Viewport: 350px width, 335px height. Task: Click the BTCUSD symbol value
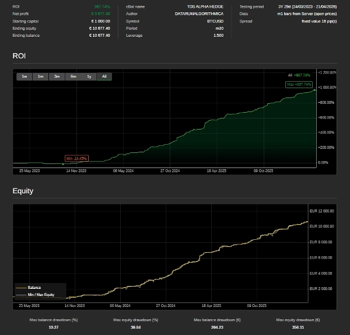coord(215,21)
